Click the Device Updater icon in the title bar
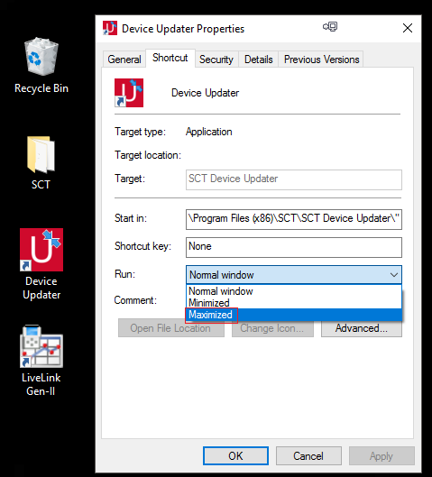432x477 pixels. [110, 28]
